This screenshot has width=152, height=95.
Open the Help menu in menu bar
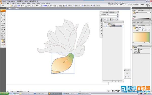coord(48,3)
